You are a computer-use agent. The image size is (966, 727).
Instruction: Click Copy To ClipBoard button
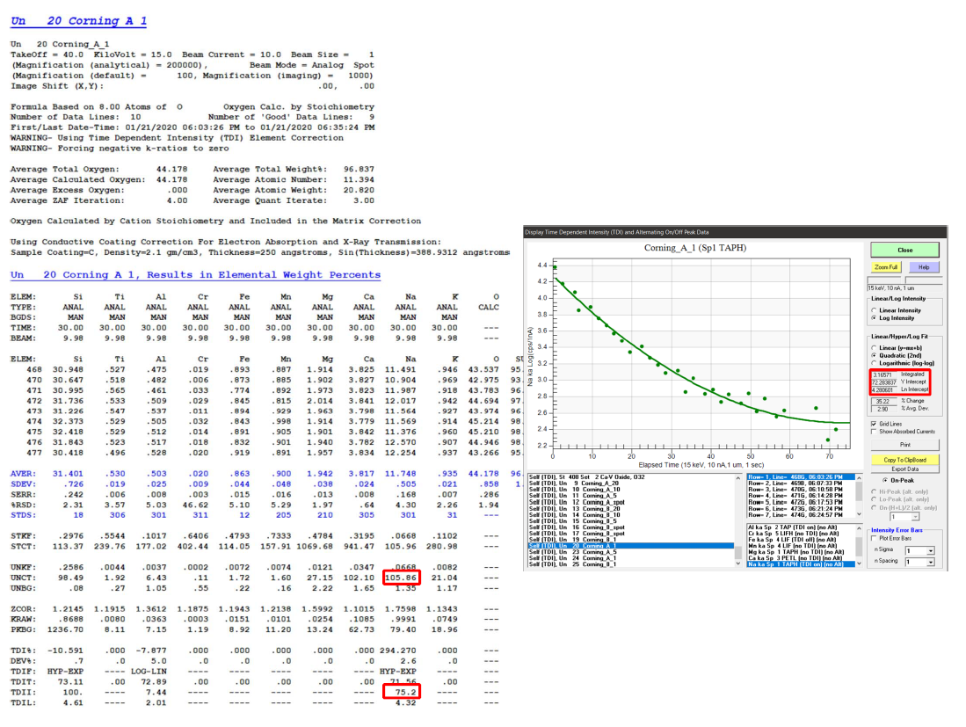(x=904, y=460)
